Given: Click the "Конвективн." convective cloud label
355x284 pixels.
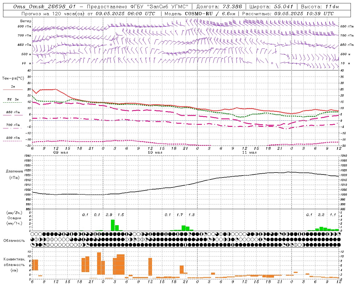Looking at the screenshot, I should [14, 259].
